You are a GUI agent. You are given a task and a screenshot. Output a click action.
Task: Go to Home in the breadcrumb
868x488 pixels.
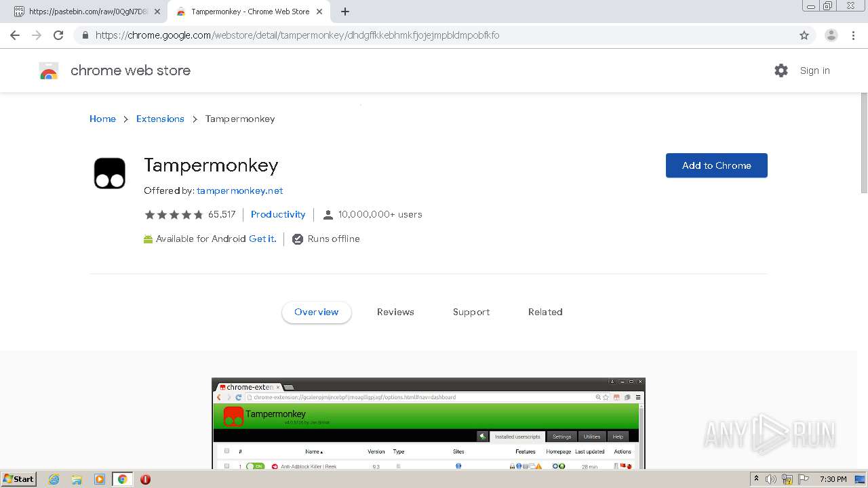pyautogui.click(x=102, y=119)
